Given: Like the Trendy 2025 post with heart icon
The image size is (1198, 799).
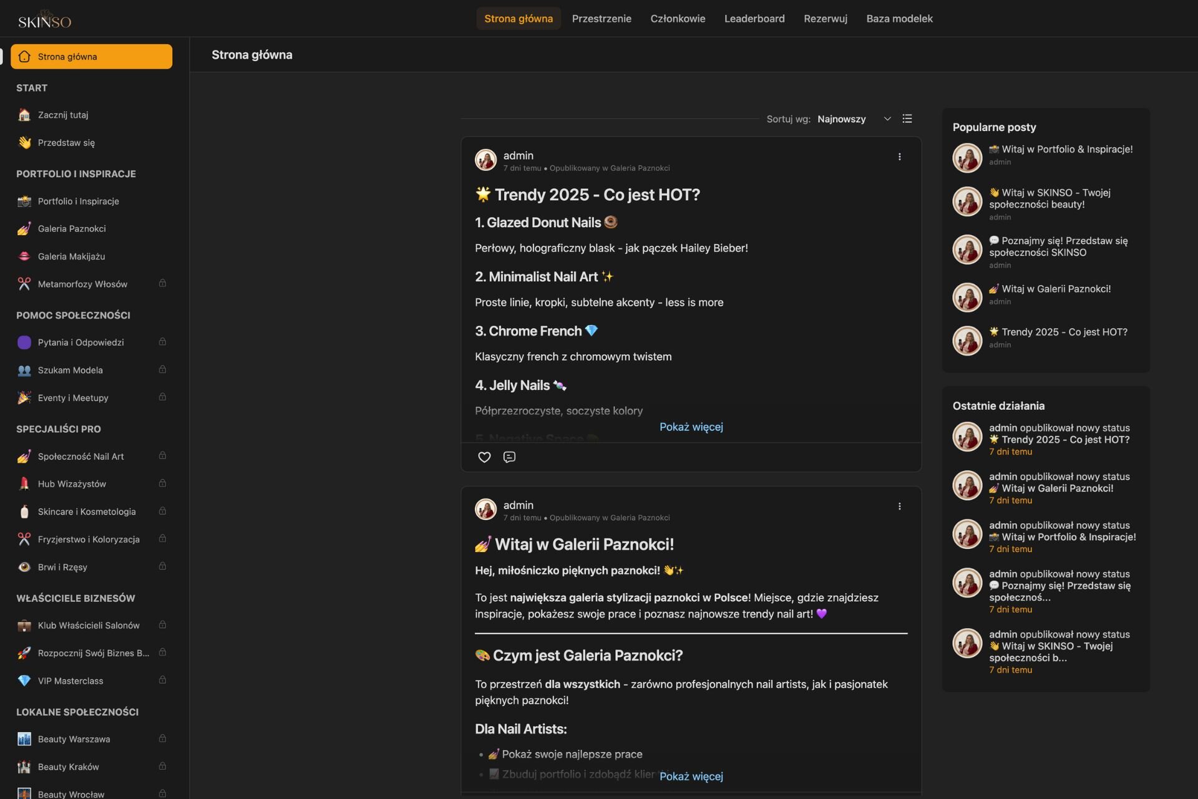Looking at the screenshot, I should tap(484, 457).
